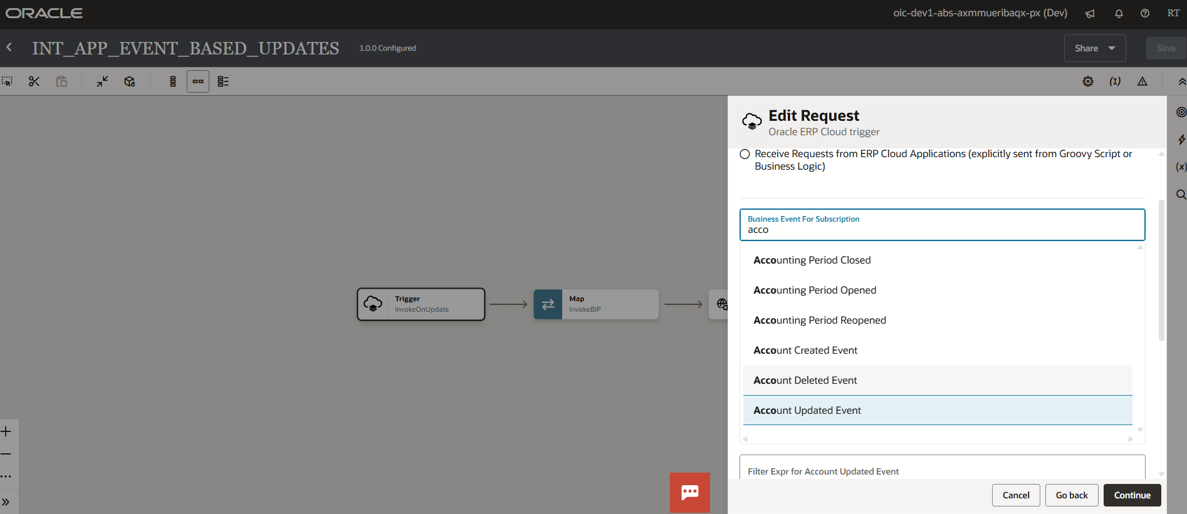The width and height of the screenshot is (1187, 514).
Task: Click the double-chevron collapse icon at toolbar right
Action: click(x=1181, y=81)
